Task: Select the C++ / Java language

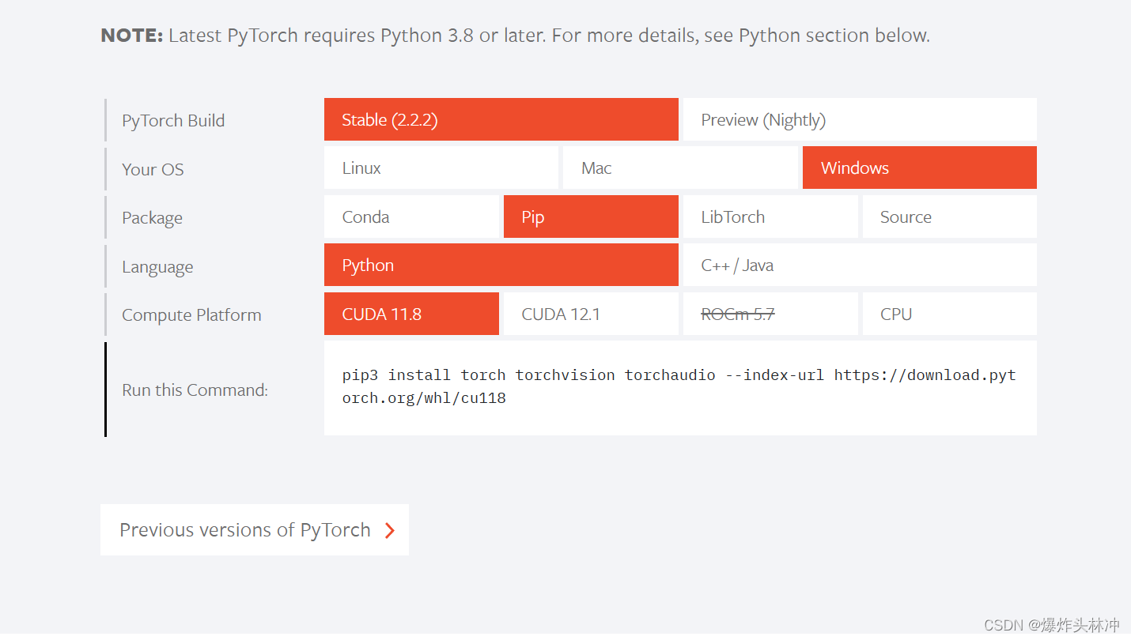Action: (859, 265)
